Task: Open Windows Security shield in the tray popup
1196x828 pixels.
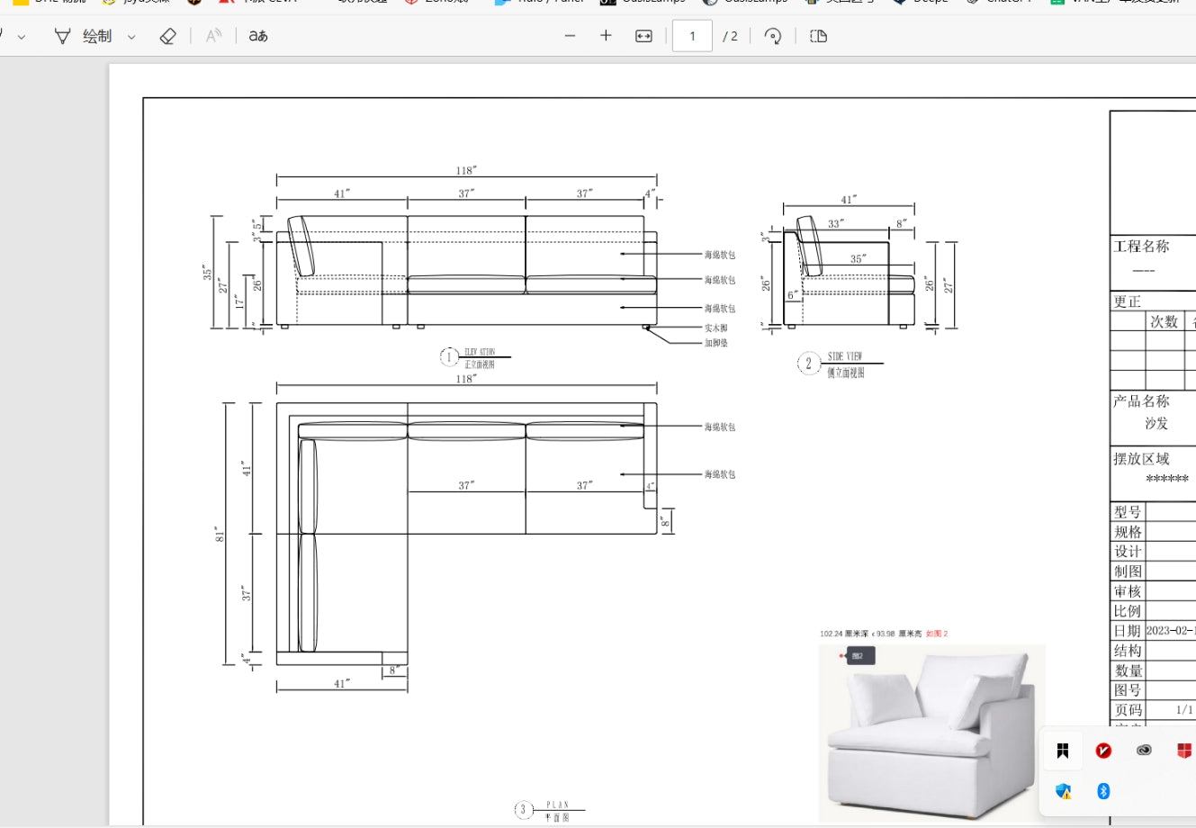Action: point(1063,790)
